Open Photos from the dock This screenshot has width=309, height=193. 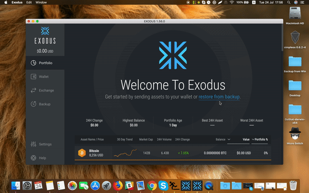tap(72, 185)
